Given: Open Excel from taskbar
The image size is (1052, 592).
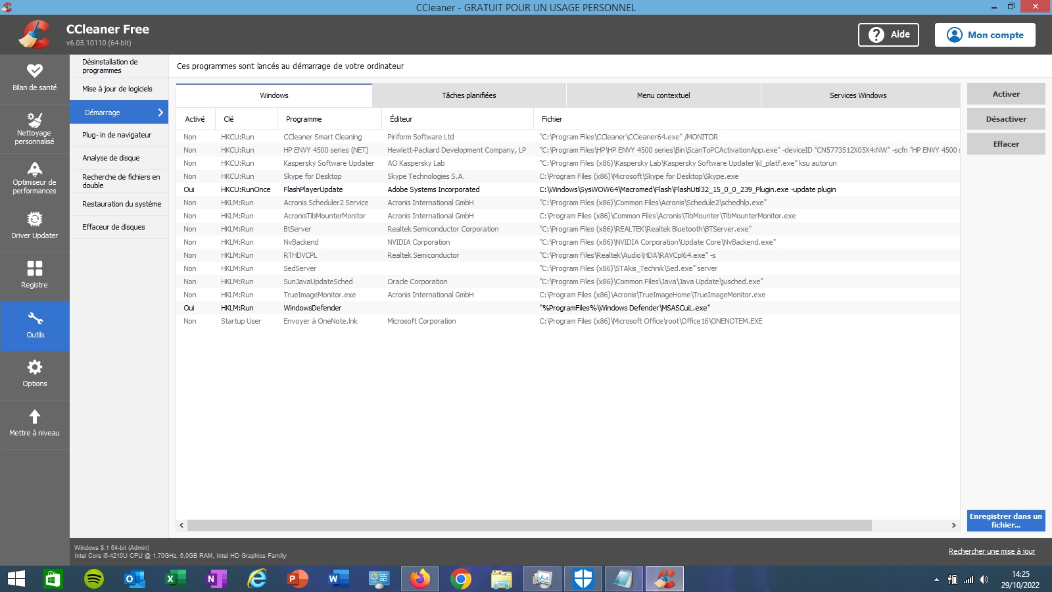Looking at the screenshot, I should pyautogui.click(x=176, y=579).
